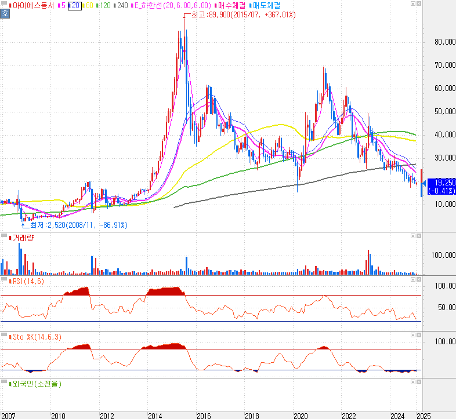Select the 매도체결 legend label

(x=266, y=6)
